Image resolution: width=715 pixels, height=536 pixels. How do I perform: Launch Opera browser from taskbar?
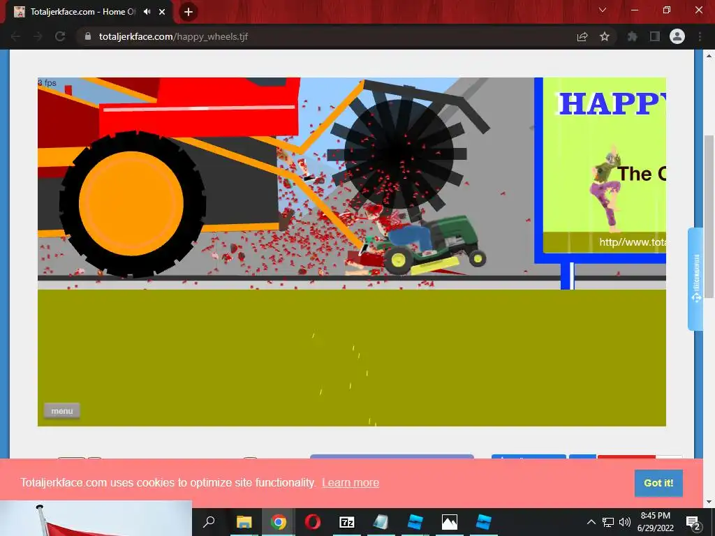click(312, 522)
